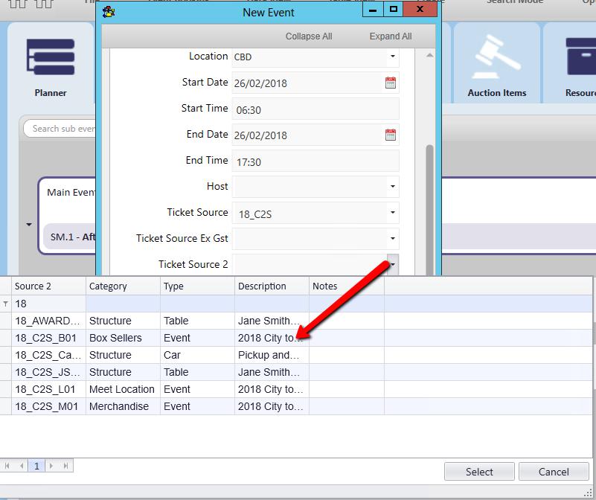
Task: Open the End Date calendar picker
Action: pos(391,135)
